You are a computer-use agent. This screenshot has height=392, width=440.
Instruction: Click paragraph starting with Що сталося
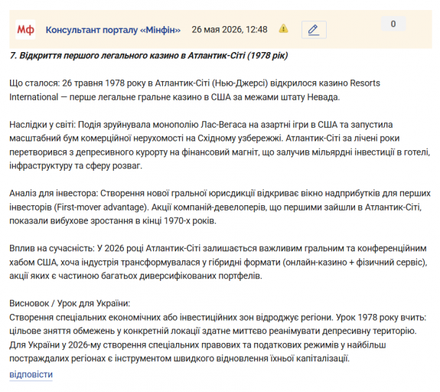coord(194,90)
